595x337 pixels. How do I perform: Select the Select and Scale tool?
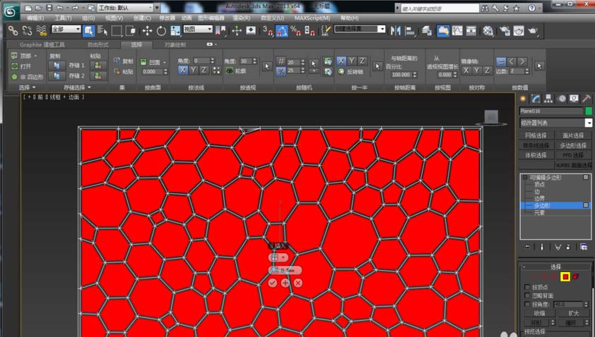(x=175, y=31)
